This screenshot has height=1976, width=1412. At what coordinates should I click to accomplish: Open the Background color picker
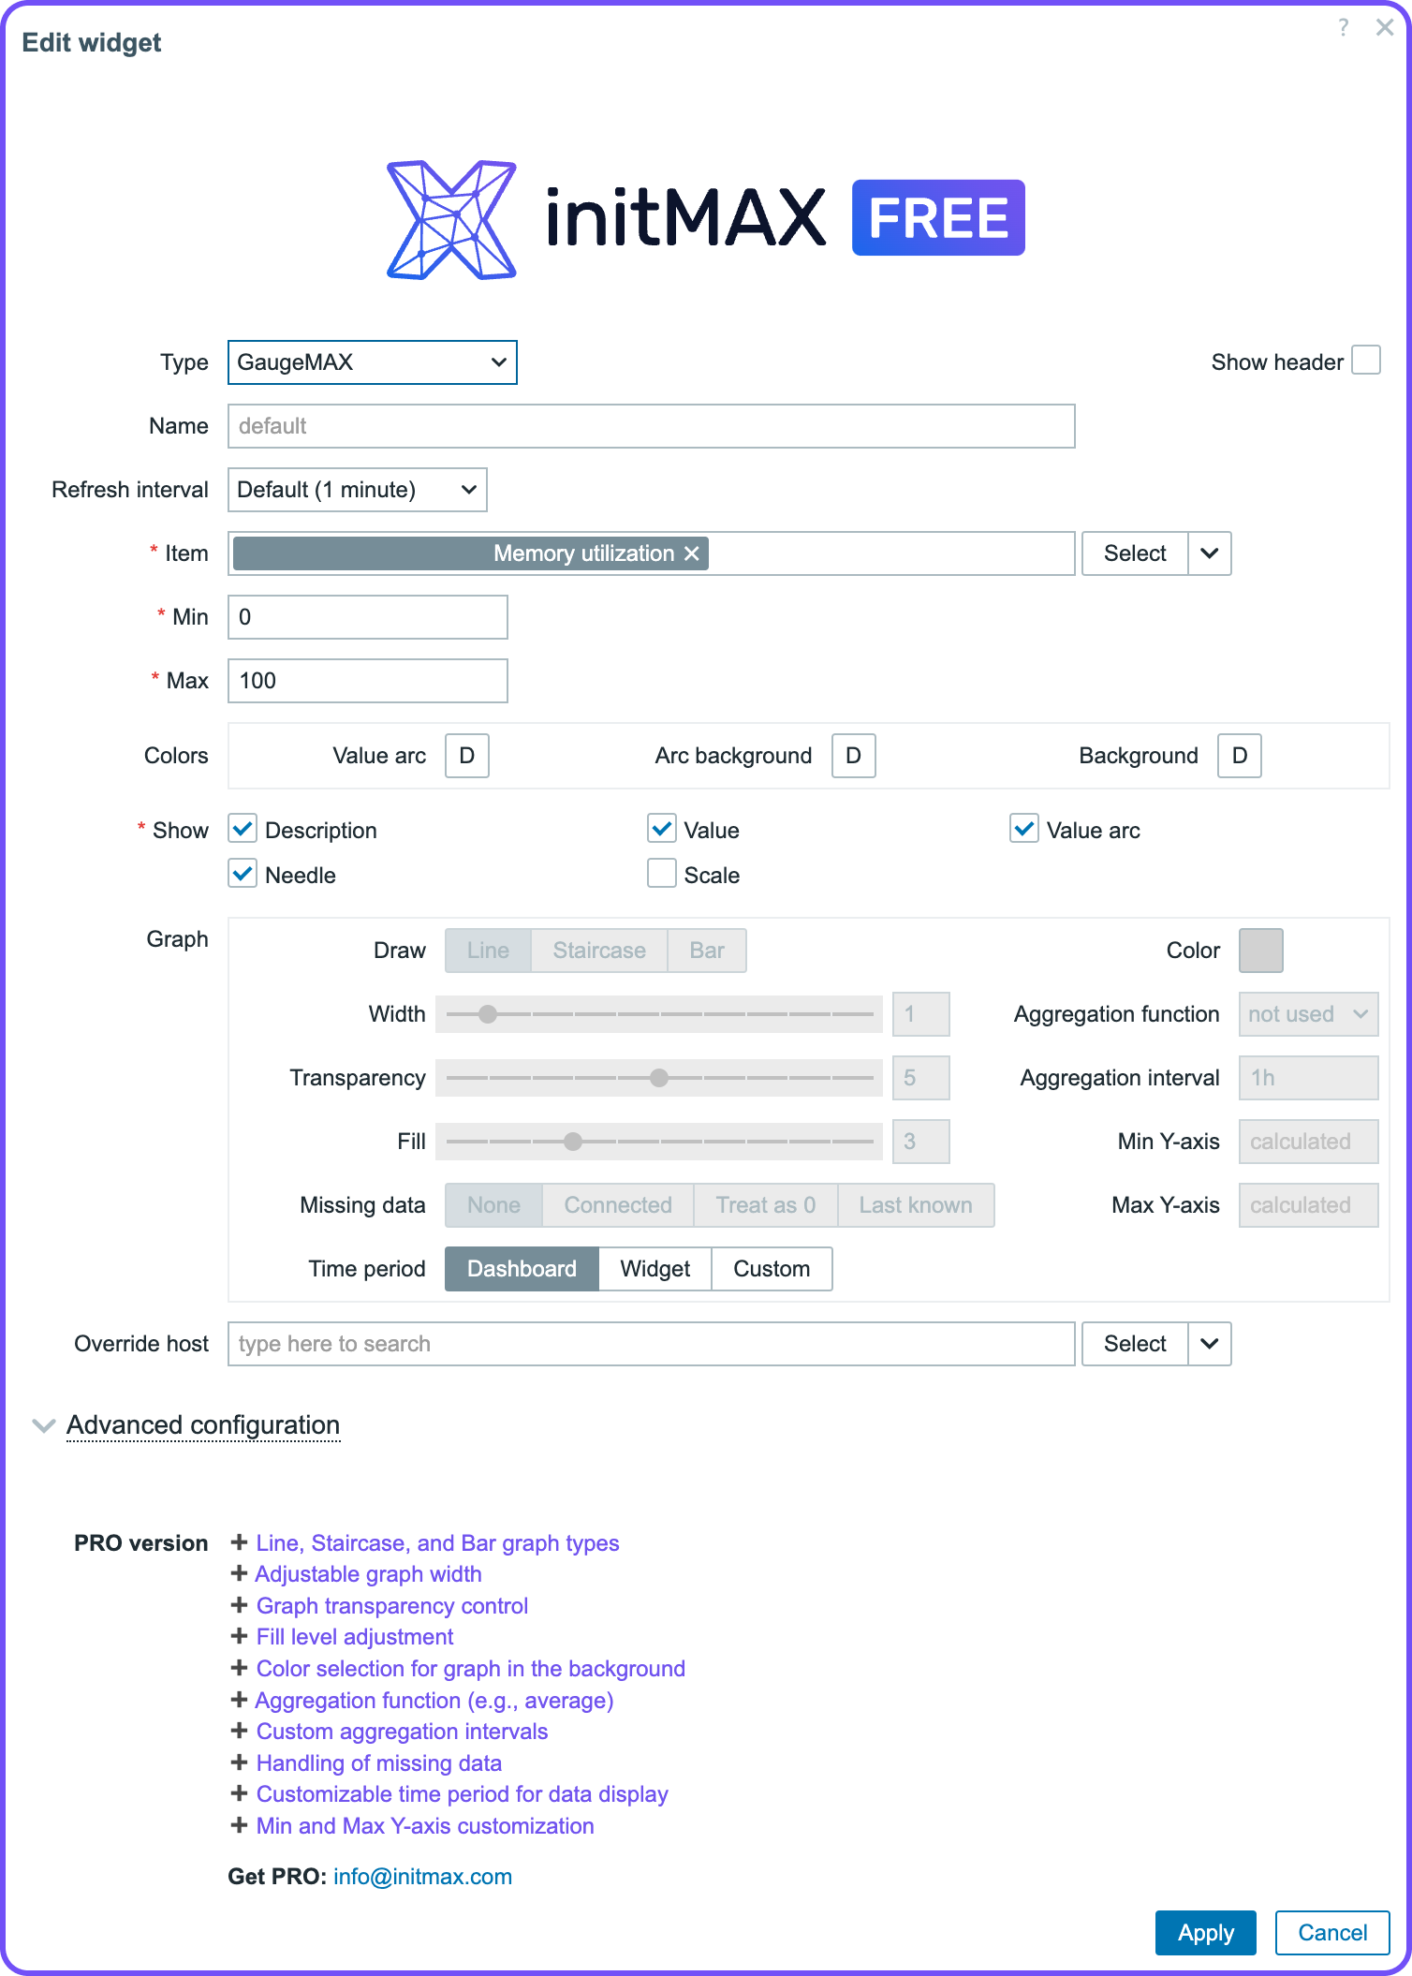click(1239, 756)
